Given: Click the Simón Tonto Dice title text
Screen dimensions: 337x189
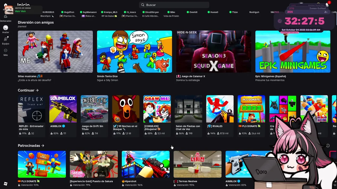Looking at the screenshot, I should [x=107, y=76].
